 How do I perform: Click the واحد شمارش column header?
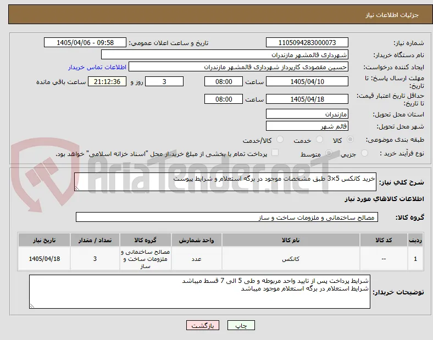point(196,240)
